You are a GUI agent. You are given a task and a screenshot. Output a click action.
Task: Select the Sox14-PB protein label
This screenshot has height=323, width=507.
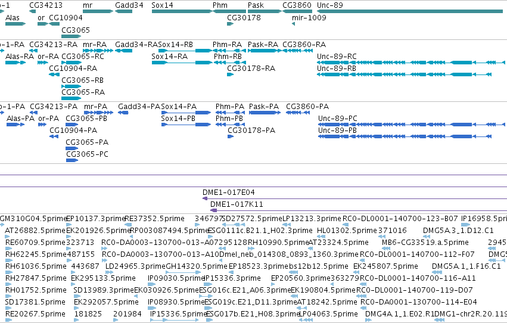pyautogui.click(x=178, y=119)
